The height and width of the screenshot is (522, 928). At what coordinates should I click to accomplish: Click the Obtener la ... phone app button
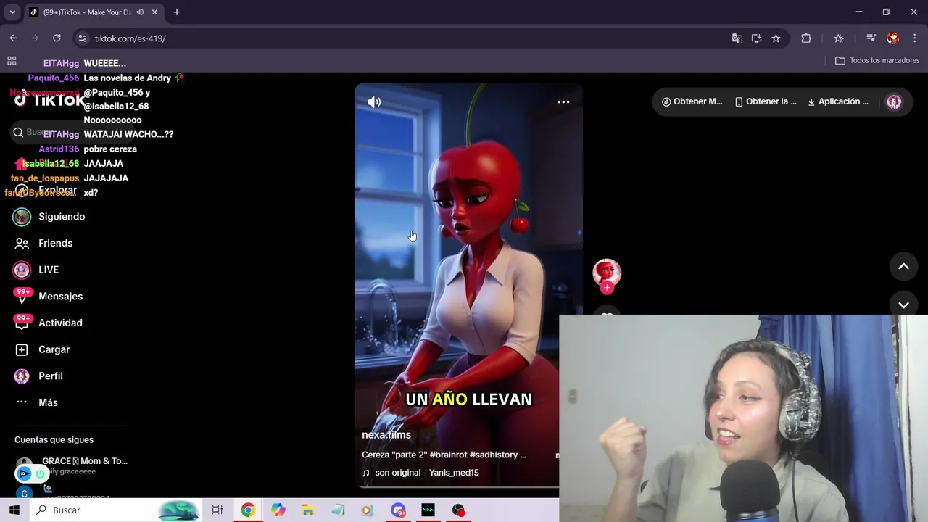pos(766,101)
